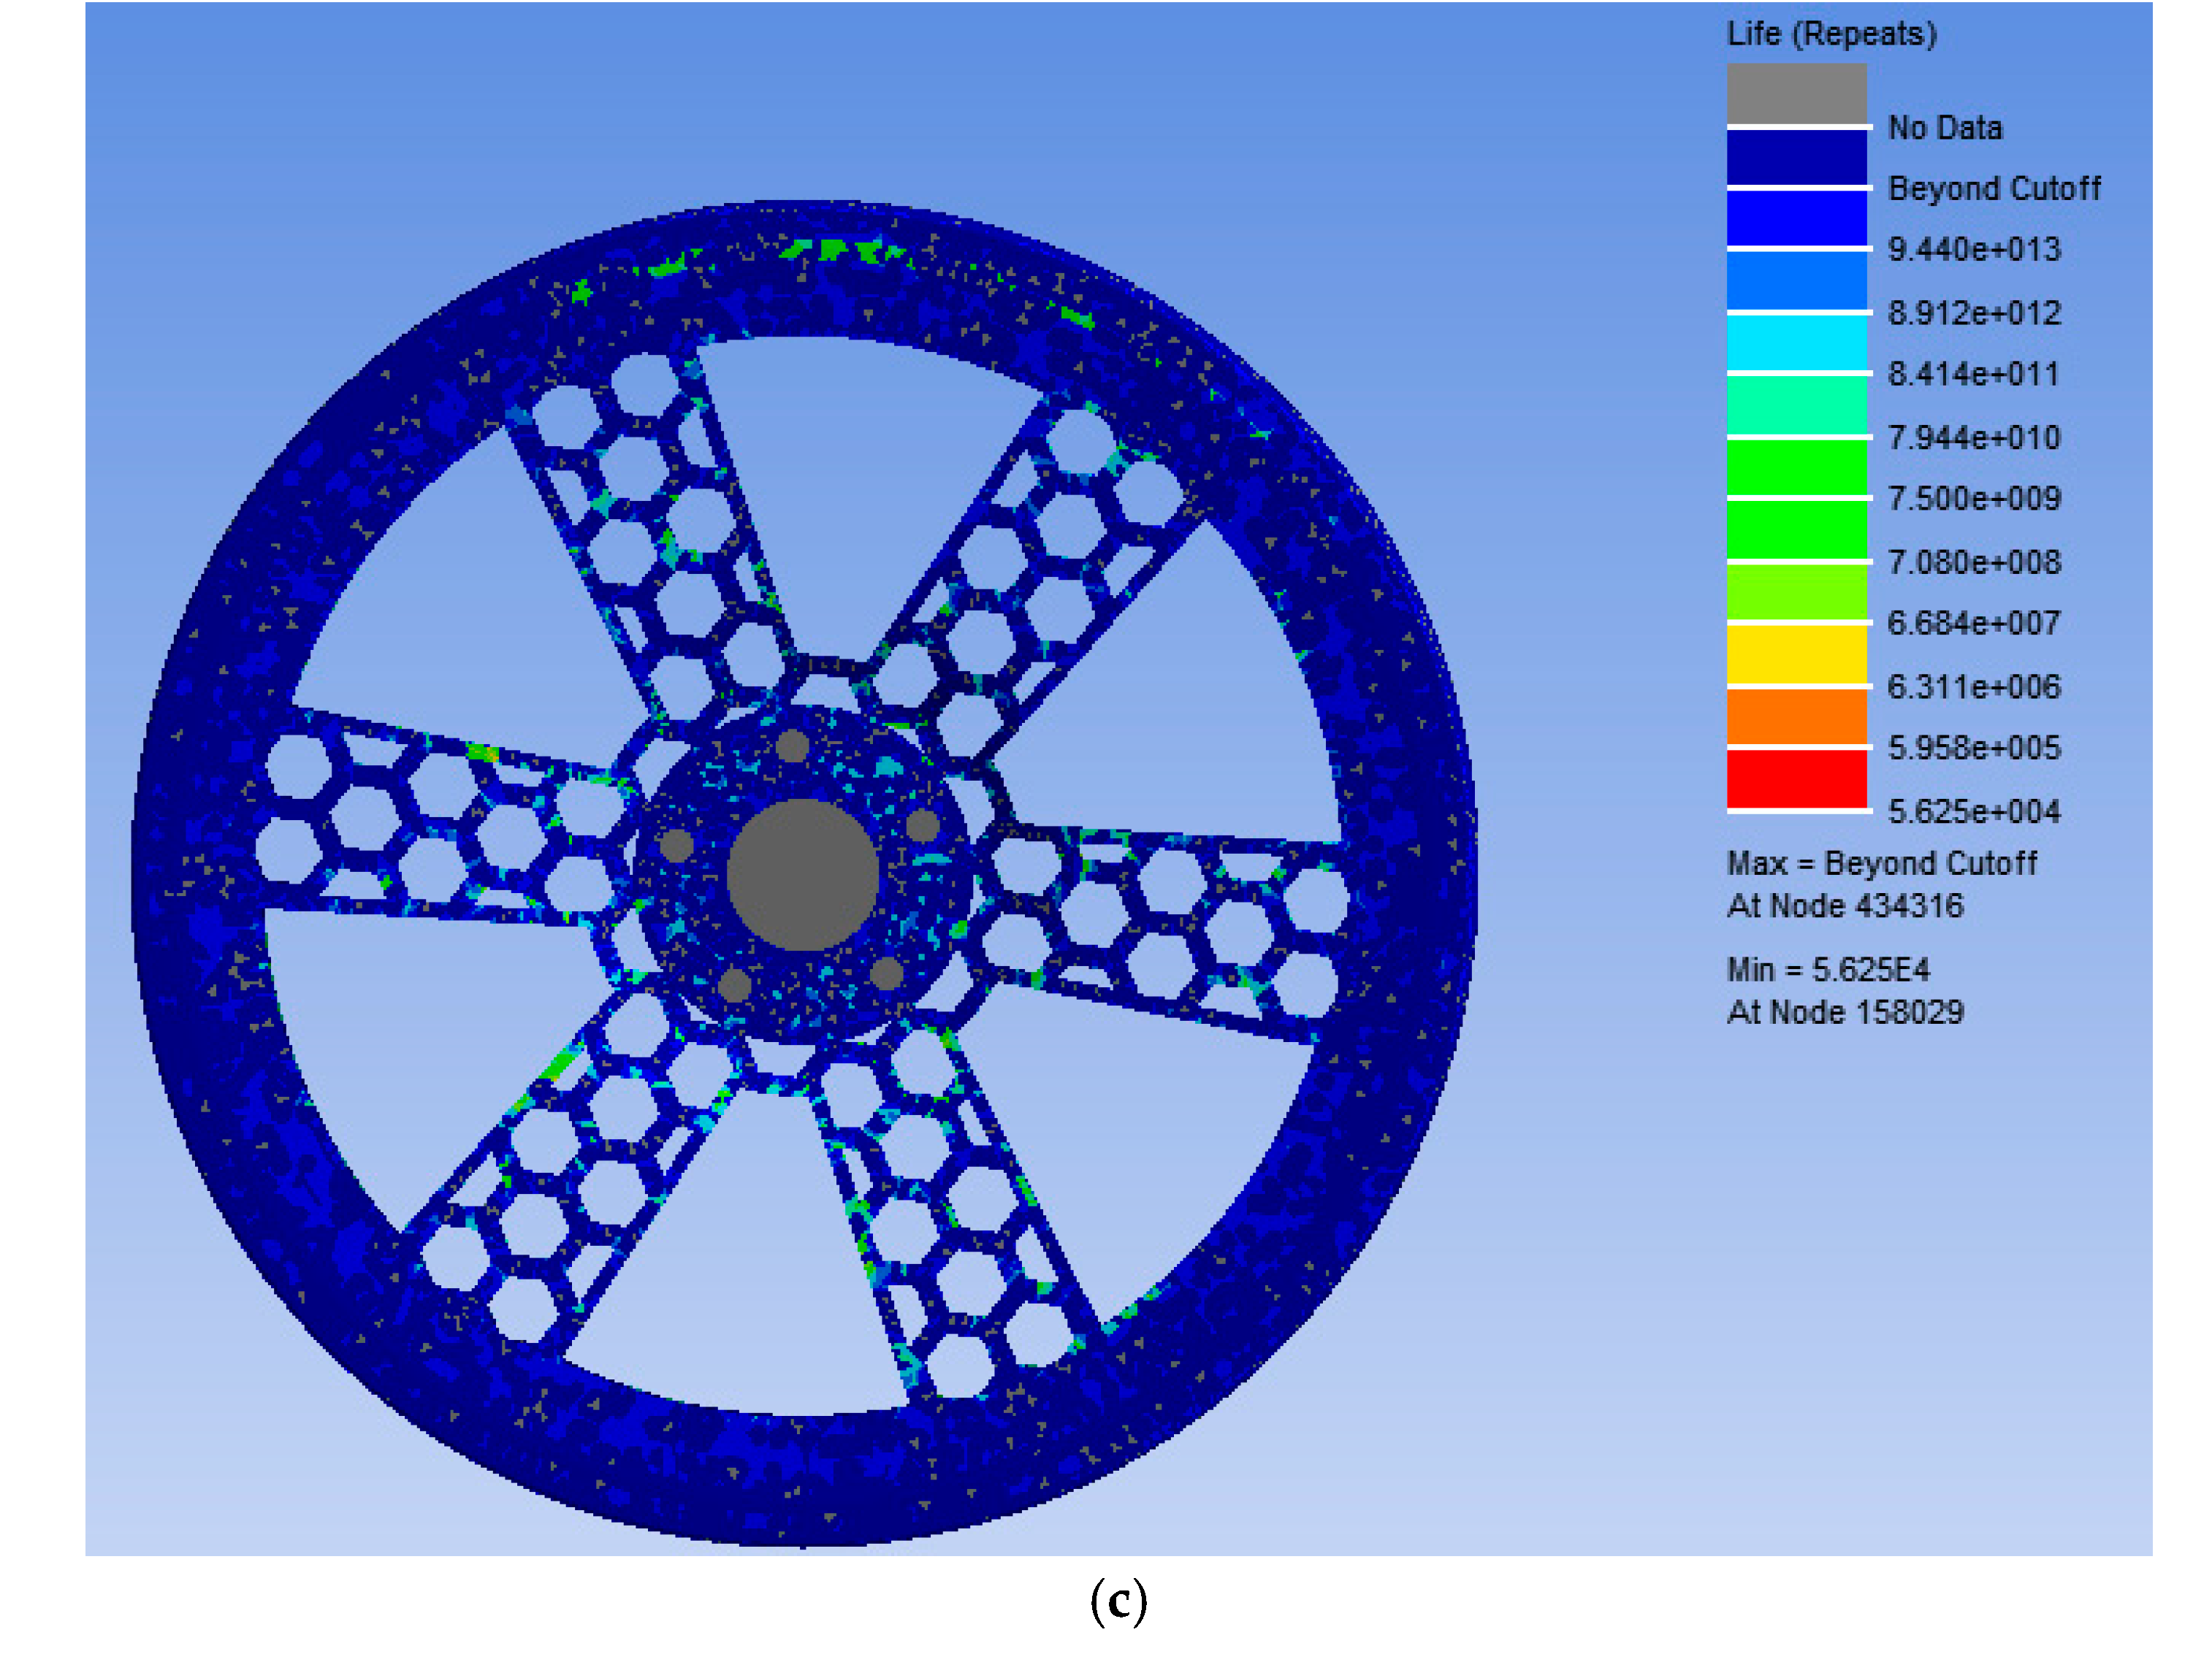Click the 6.311e+006 legend value
The width and height of the screenshot is (2212, 1654).
[x=1973, y=686]
